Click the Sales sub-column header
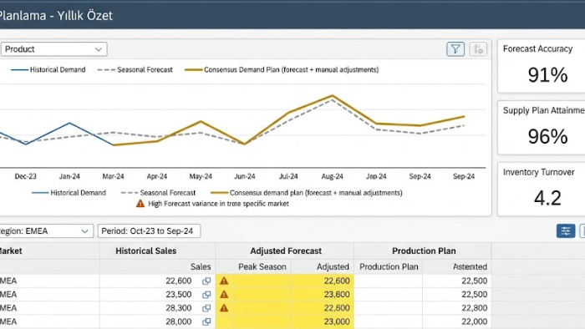The image size is (585, 329). tap(201, 266)
